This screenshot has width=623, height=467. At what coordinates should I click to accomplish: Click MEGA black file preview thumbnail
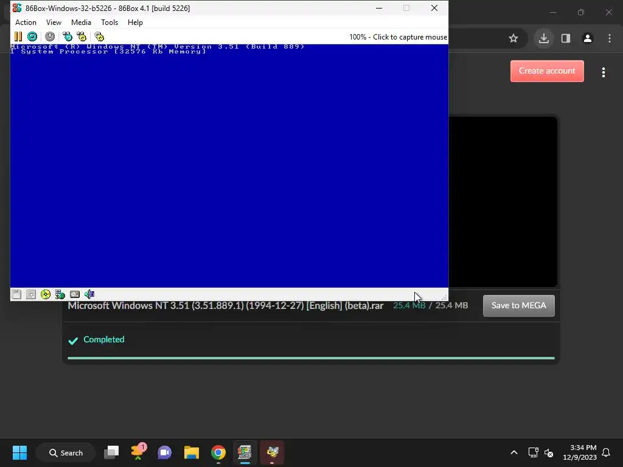point(503,202)
